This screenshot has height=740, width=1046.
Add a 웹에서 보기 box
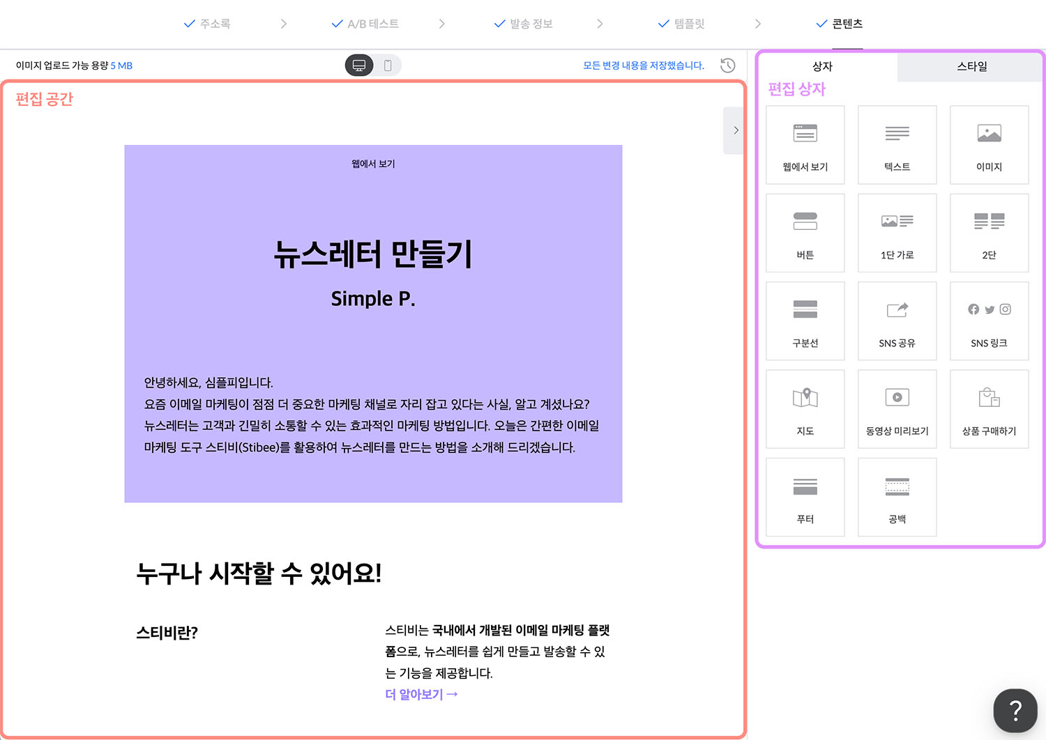click(x=805, y=145)
